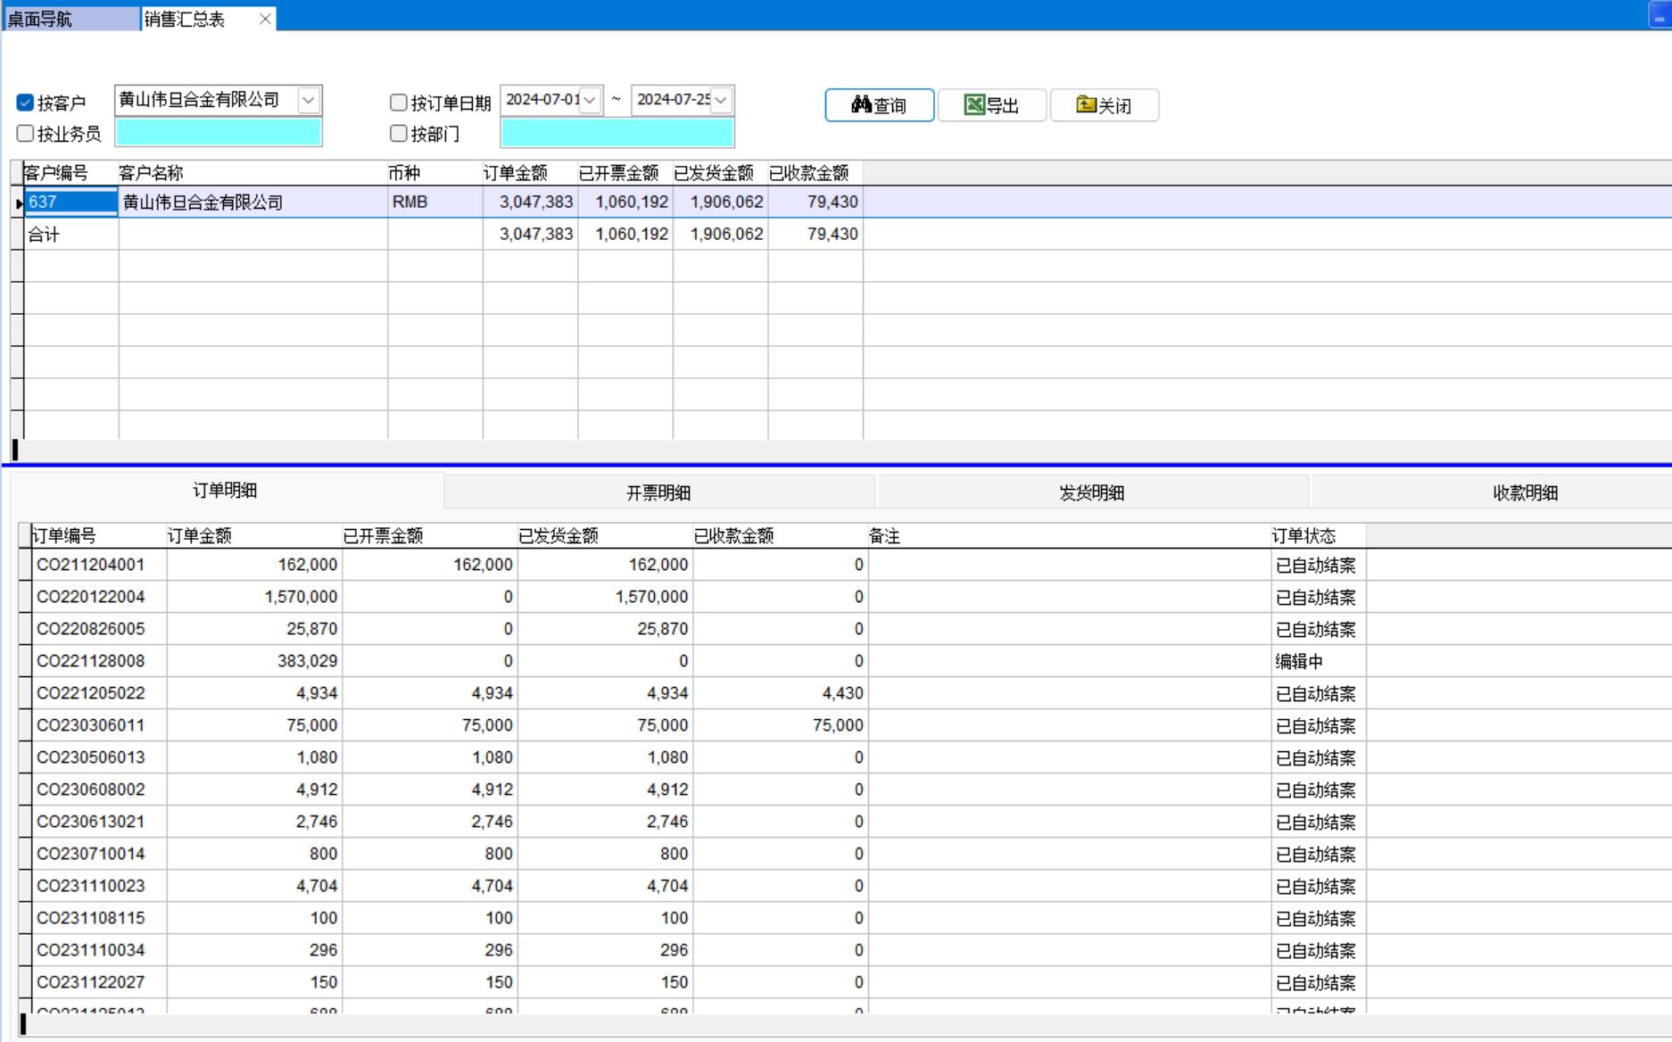Enable the 按订单日期 checkbox
This screenshot has width=1672, height=1042.
tap(399, 103)
